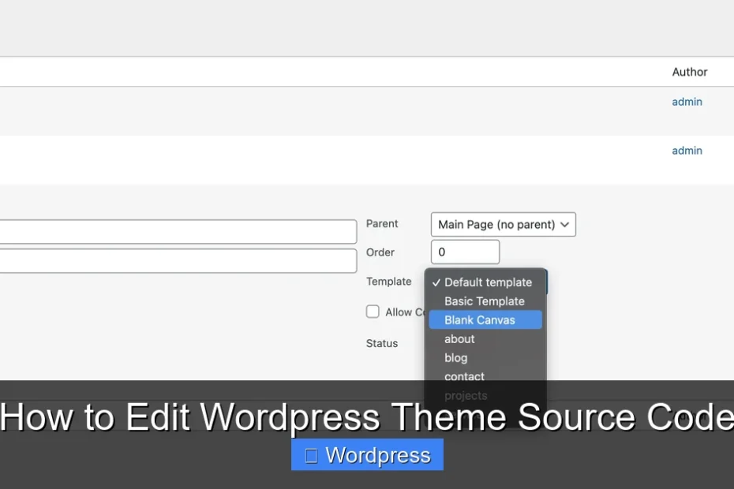This screenshot has width=734, height=489.
Task: Expand the Parent selector chevron arrow
Action: (x=564, y=224)
